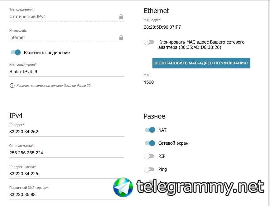Image resolution: width=270 pixels, height=206 pixels.
Task: Click Восстановить MAC-адрес по умолчанию button
Action: pos(201,63)
